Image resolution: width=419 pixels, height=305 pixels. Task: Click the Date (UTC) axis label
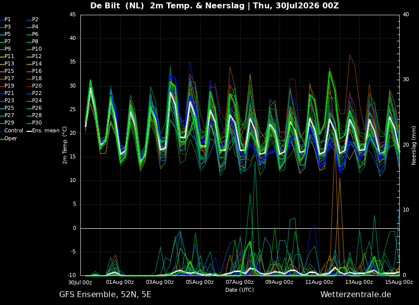(240, 290)
